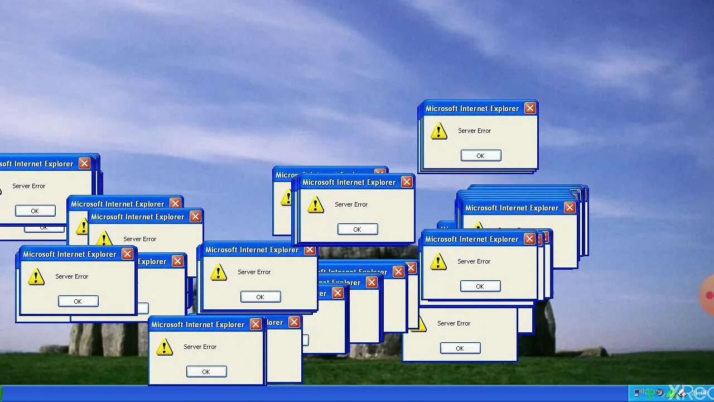Image resolution: width=714 pixels, height=402 pixels.
Task: Close the frontmost dialog of the lower-left stack
Action: (127, 254)
